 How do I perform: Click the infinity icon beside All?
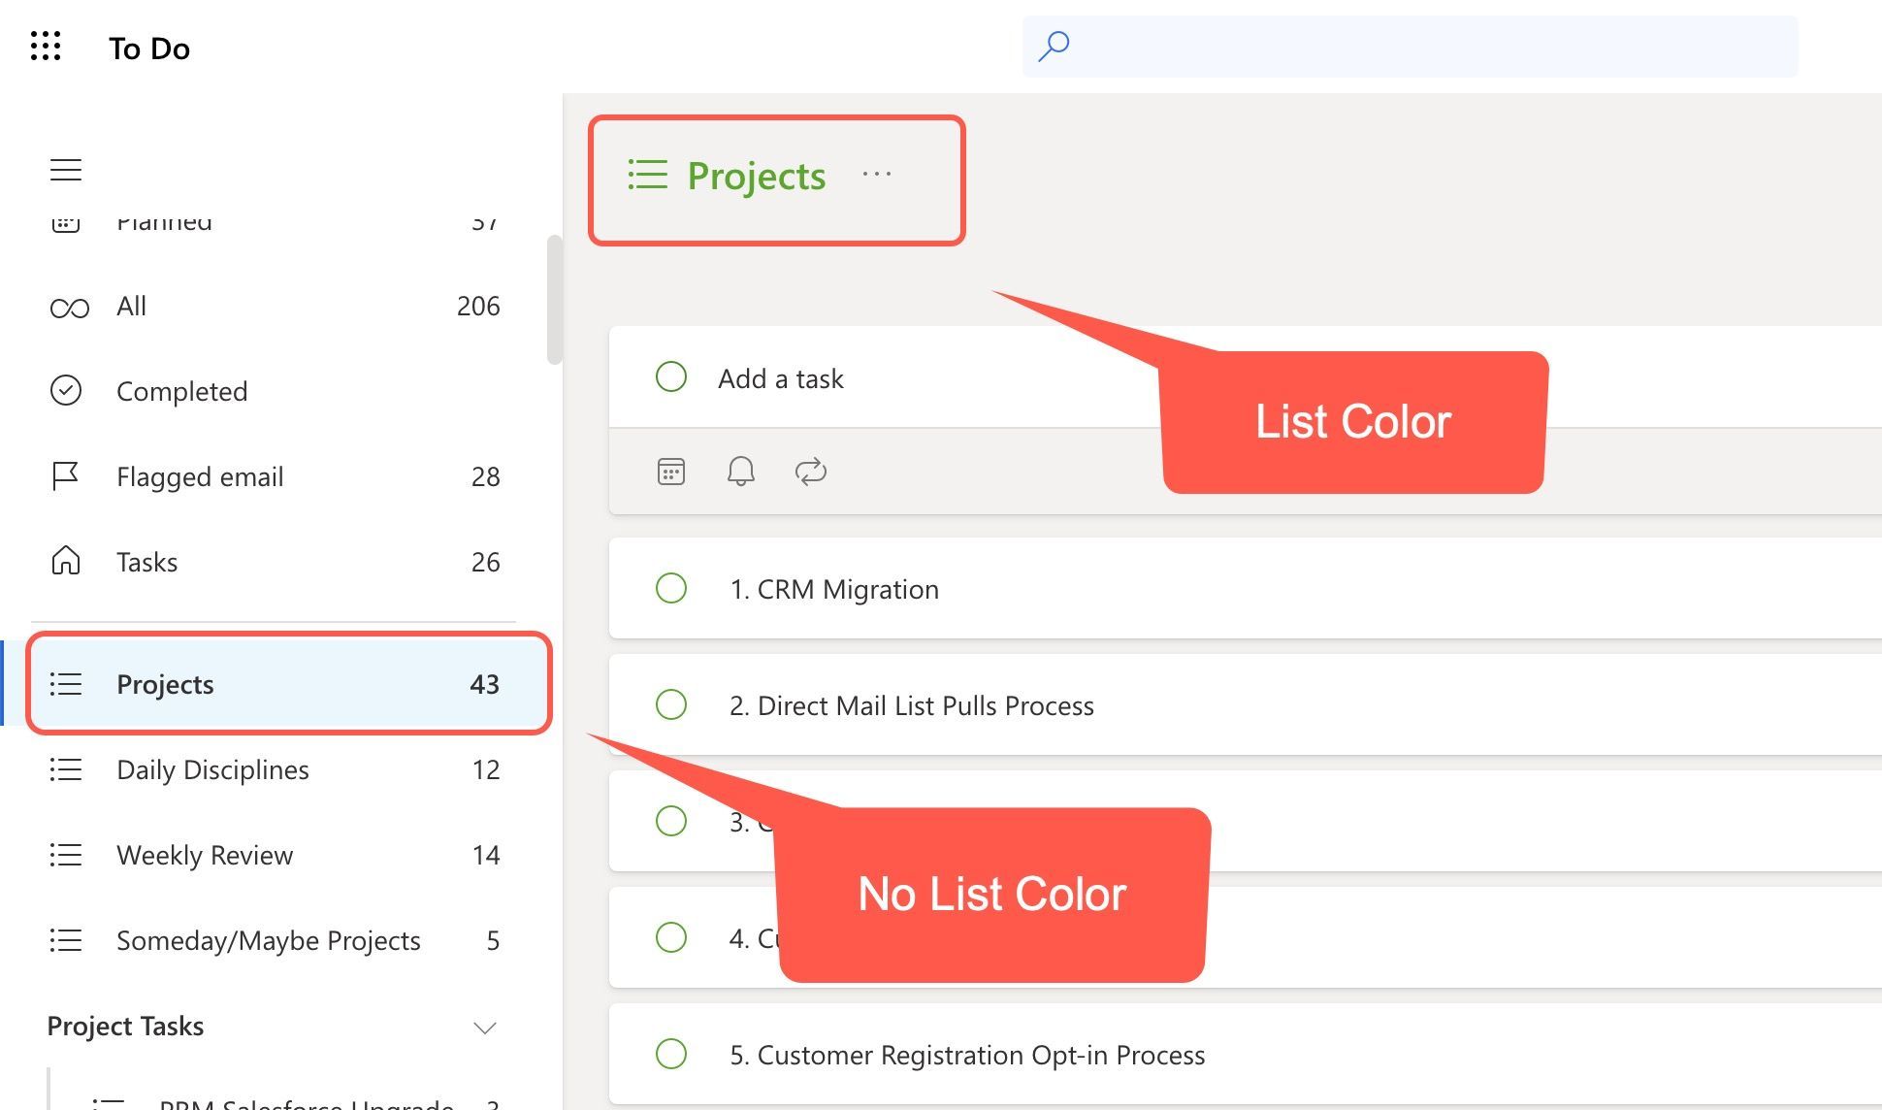[x=70, y=308]
